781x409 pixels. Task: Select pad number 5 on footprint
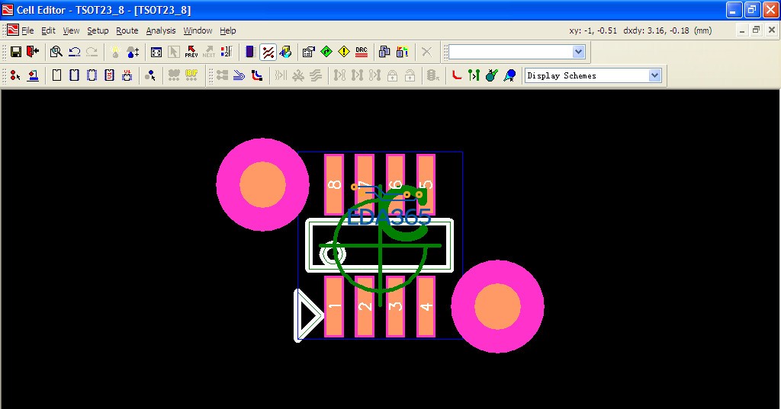(x=426, y=184)
